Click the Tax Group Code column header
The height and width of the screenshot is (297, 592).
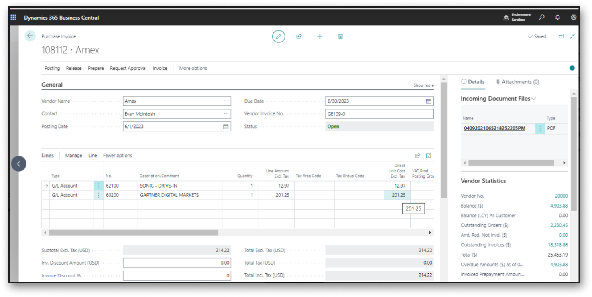[350, 176]
